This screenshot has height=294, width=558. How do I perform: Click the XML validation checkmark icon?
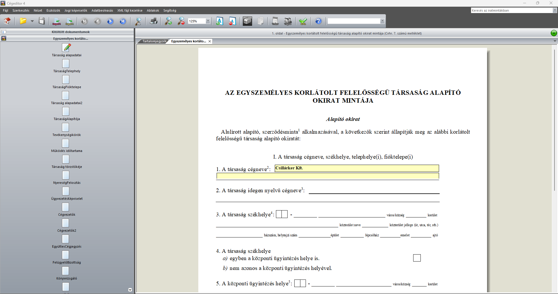coord(303,21)
